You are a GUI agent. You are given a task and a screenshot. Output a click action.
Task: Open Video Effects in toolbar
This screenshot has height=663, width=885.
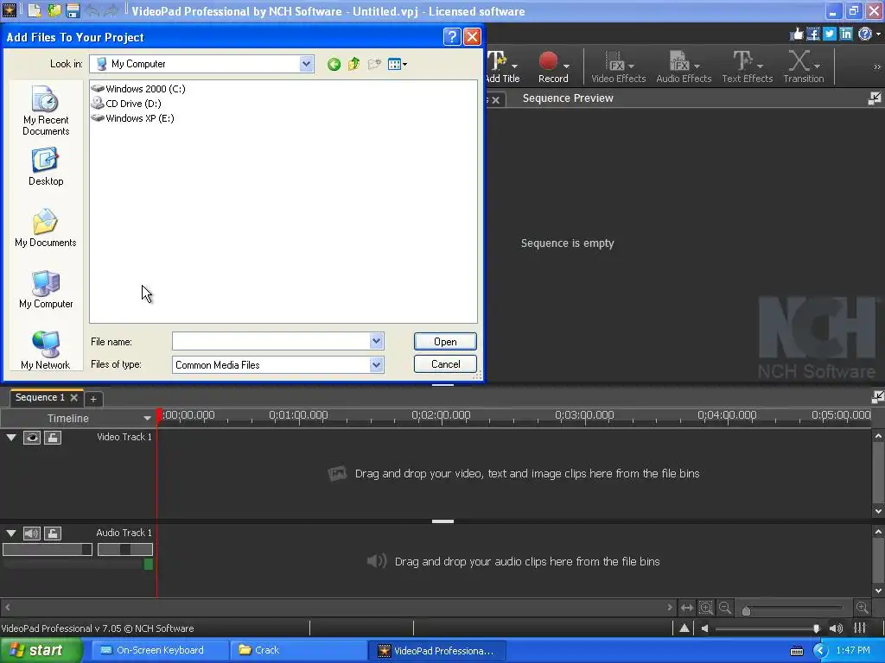tap(618, 66)
